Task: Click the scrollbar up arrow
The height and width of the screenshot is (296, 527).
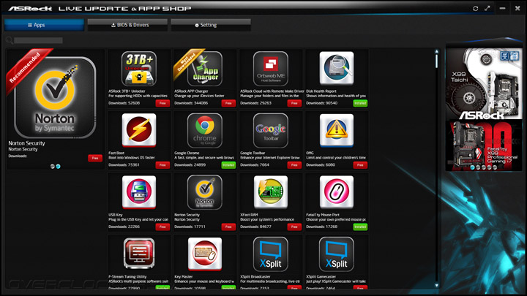Action: pos(436,51)
